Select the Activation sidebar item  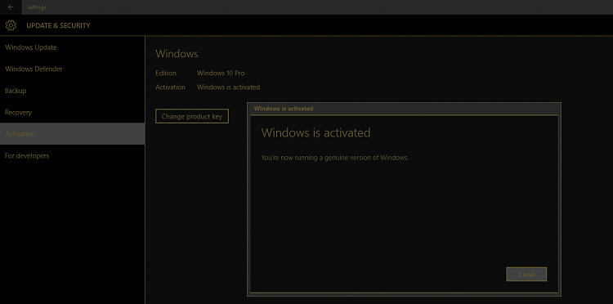tap(72, 134)
